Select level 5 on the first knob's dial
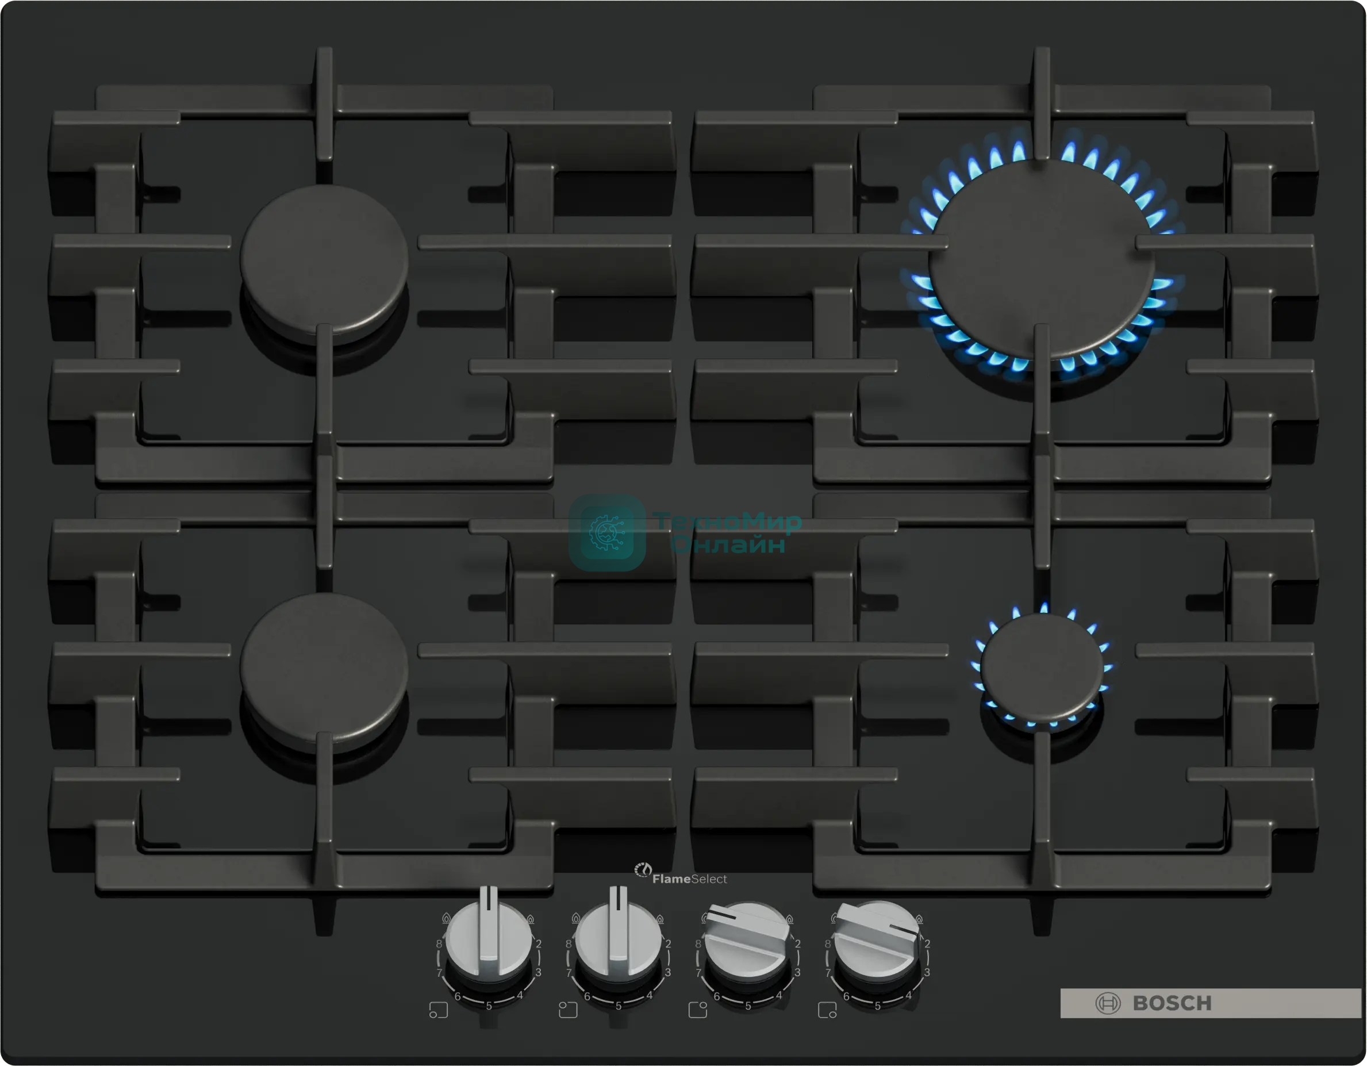This screenshot has height=1066, width=1367. [x=489, y=1007]
